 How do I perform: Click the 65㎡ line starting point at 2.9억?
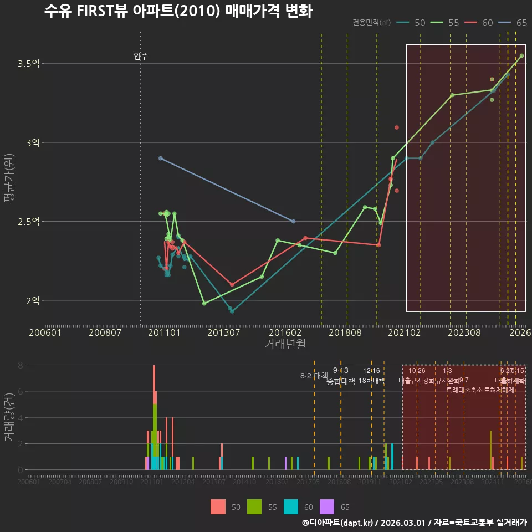coord(161,158)
